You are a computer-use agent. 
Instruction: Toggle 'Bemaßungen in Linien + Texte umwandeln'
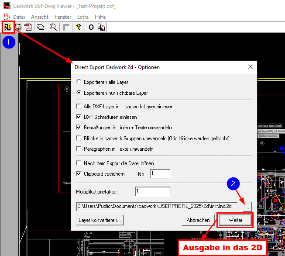point(79,128)
